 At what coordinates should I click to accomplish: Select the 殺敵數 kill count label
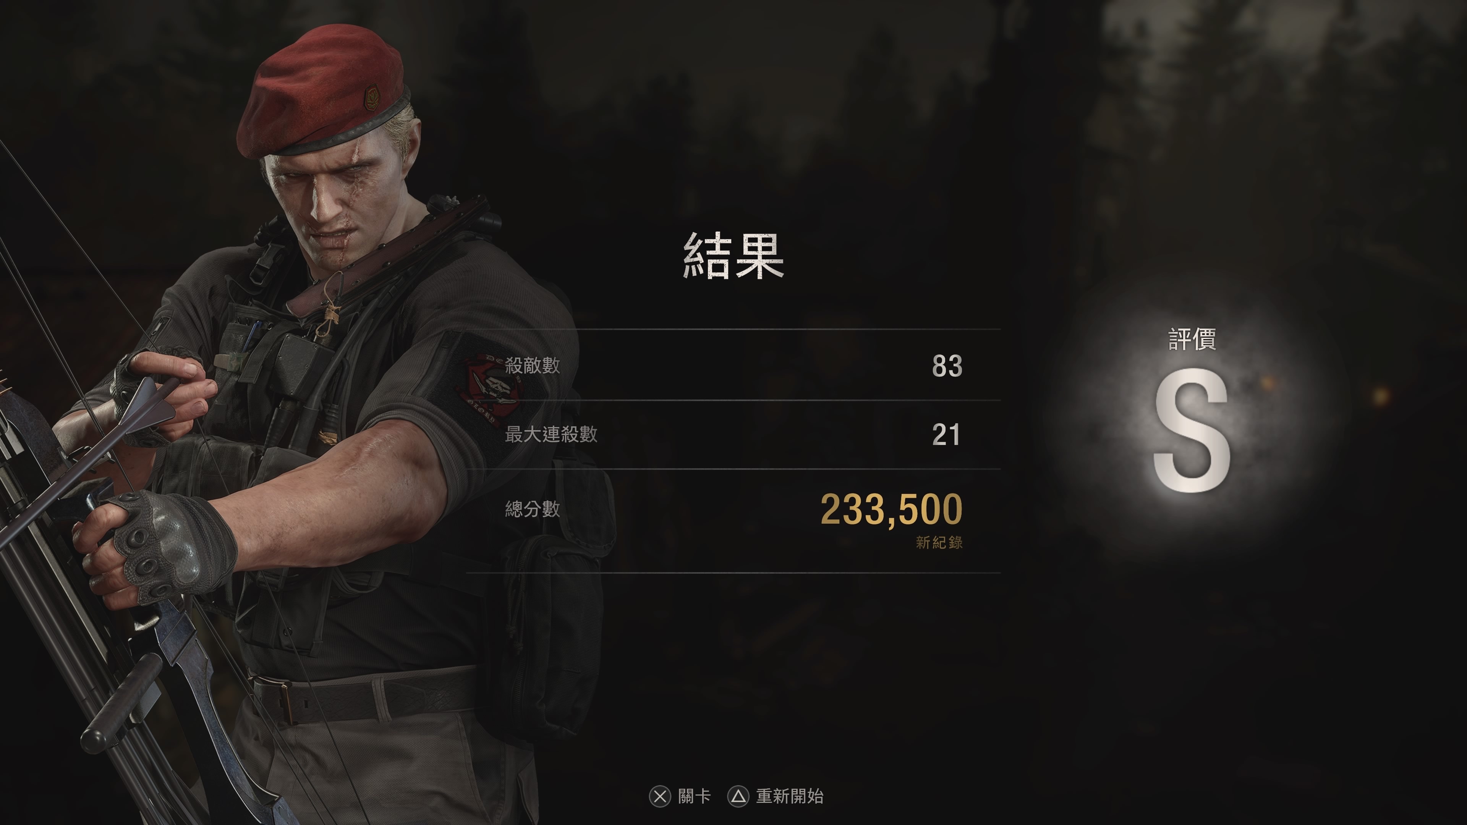tap(533, 366)
